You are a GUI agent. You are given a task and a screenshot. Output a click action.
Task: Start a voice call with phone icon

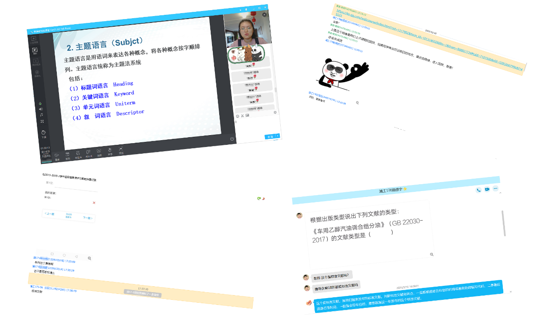pyautogui.click(x=479, y=190)
